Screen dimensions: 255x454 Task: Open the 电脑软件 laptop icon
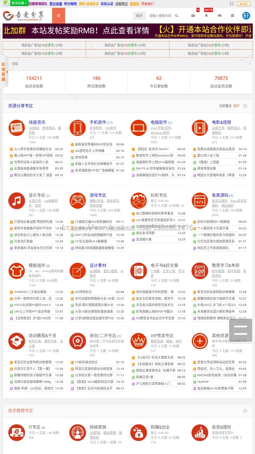click(139, 128)
